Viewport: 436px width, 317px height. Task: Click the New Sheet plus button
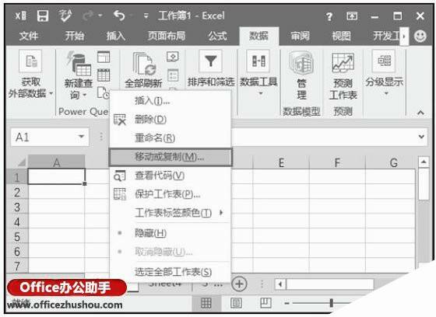[239, 284]
